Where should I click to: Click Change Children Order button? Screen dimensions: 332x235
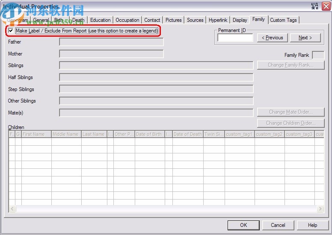290,123
